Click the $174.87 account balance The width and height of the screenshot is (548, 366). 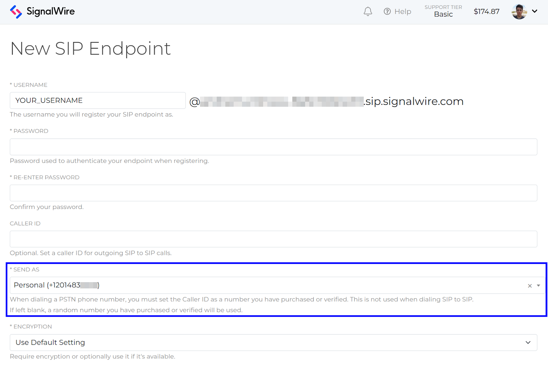point(486,12)
